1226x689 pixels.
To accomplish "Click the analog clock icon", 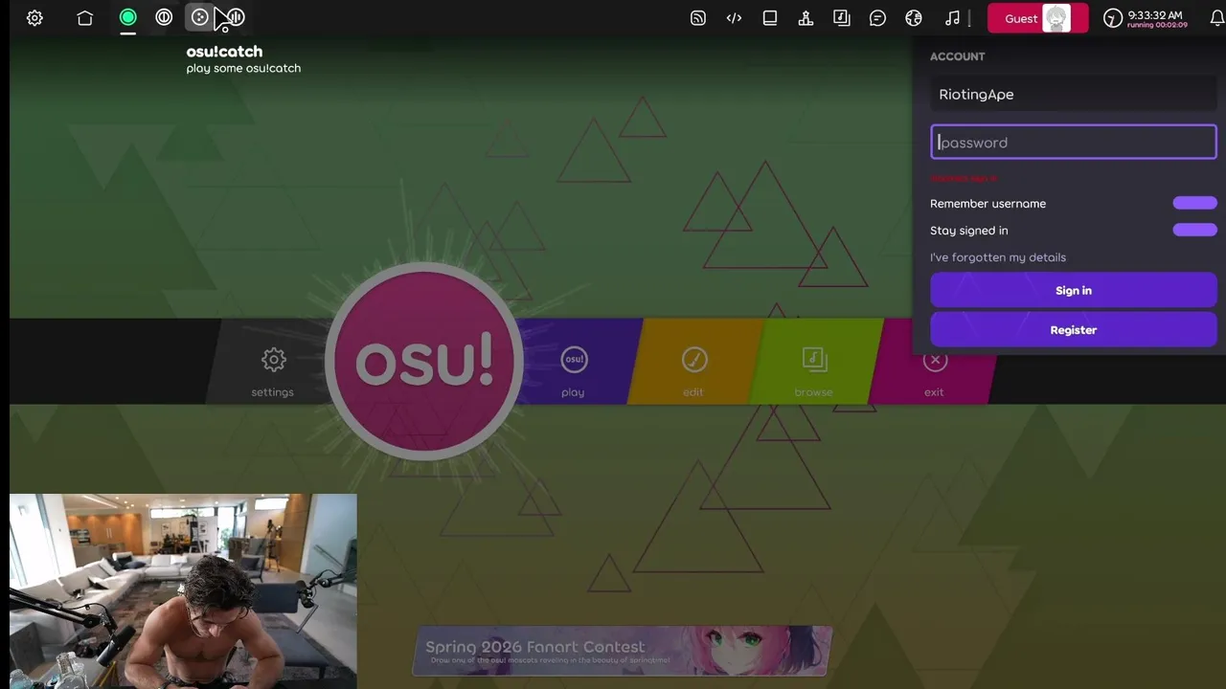I will coord(1112,18).
